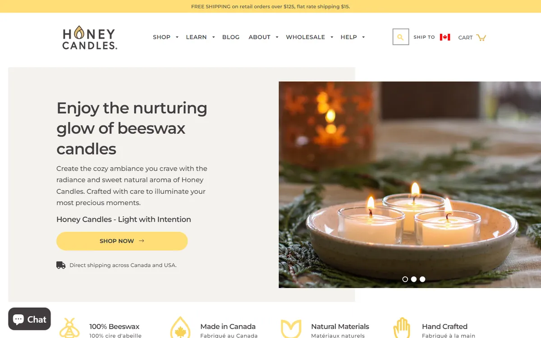Click the Natural Materials tulip icon
Image resolution: width=541 pixels, height=338 pixels.
291,329
